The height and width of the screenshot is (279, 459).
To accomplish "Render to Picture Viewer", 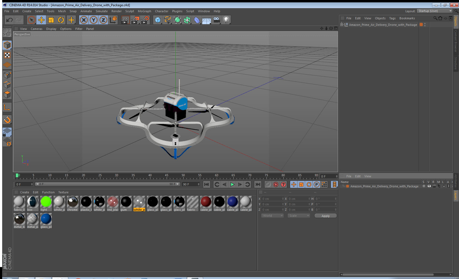I will coord(135,20).
